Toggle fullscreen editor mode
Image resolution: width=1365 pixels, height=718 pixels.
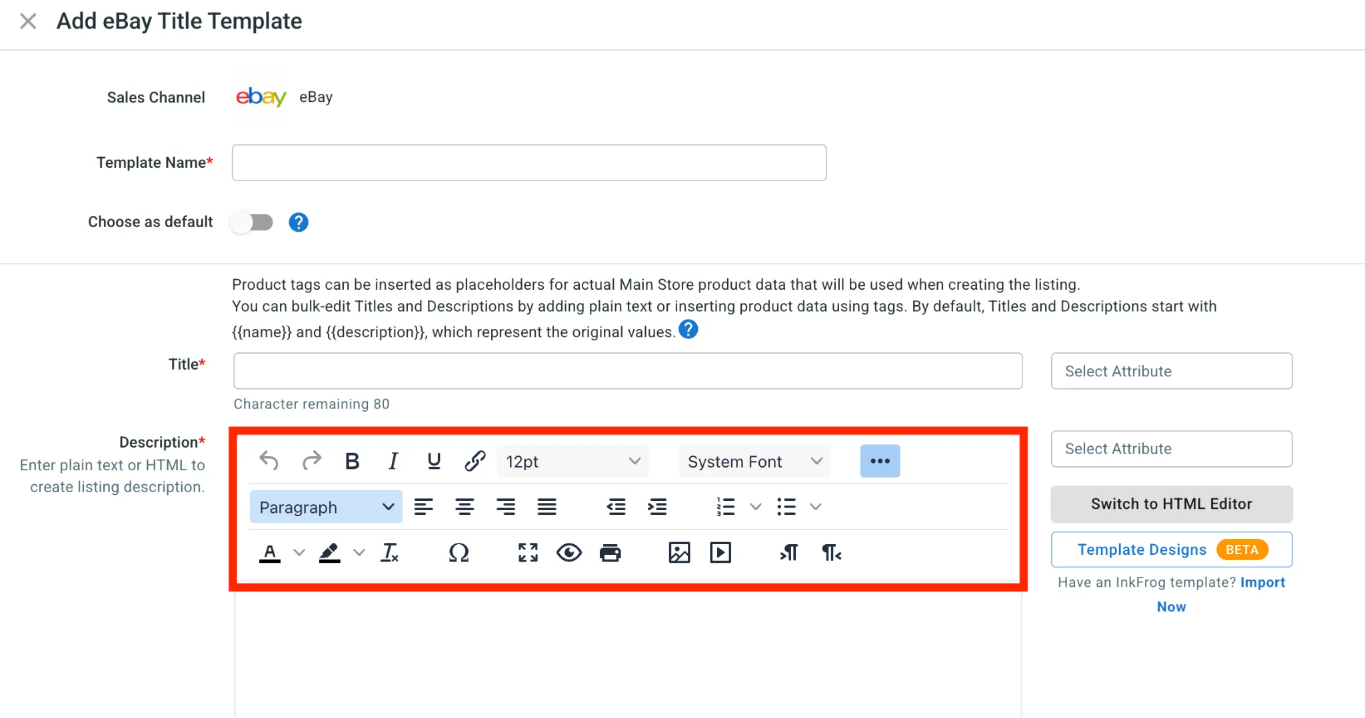[x=528, y=553]
